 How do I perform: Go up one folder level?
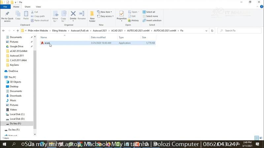(18, 31)
